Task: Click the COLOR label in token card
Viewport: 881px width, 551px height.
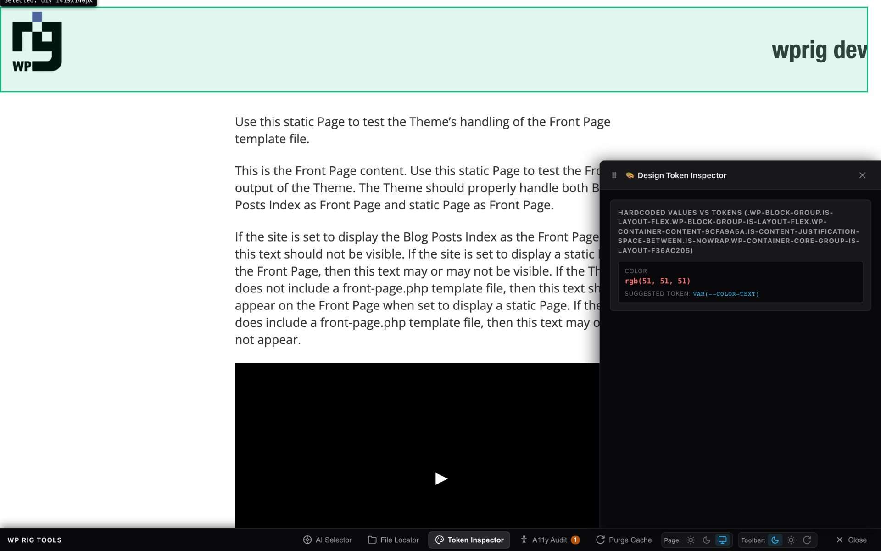Action: click(636, 271)
